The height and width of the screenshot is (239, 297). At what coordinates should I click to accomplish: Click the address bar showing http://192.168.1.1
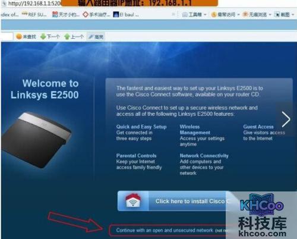31,4
